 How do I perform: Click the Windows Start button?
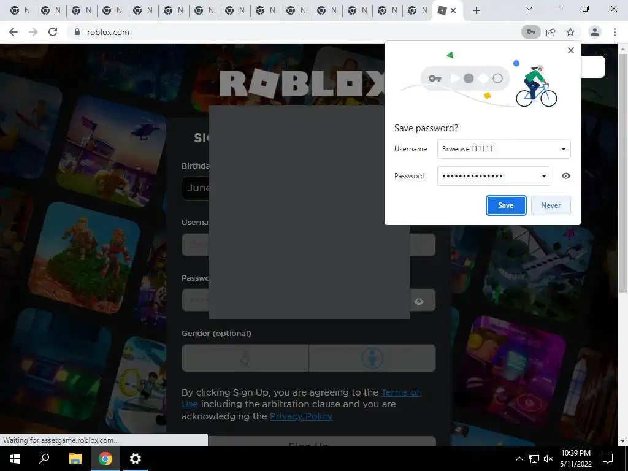click(15, 459)
